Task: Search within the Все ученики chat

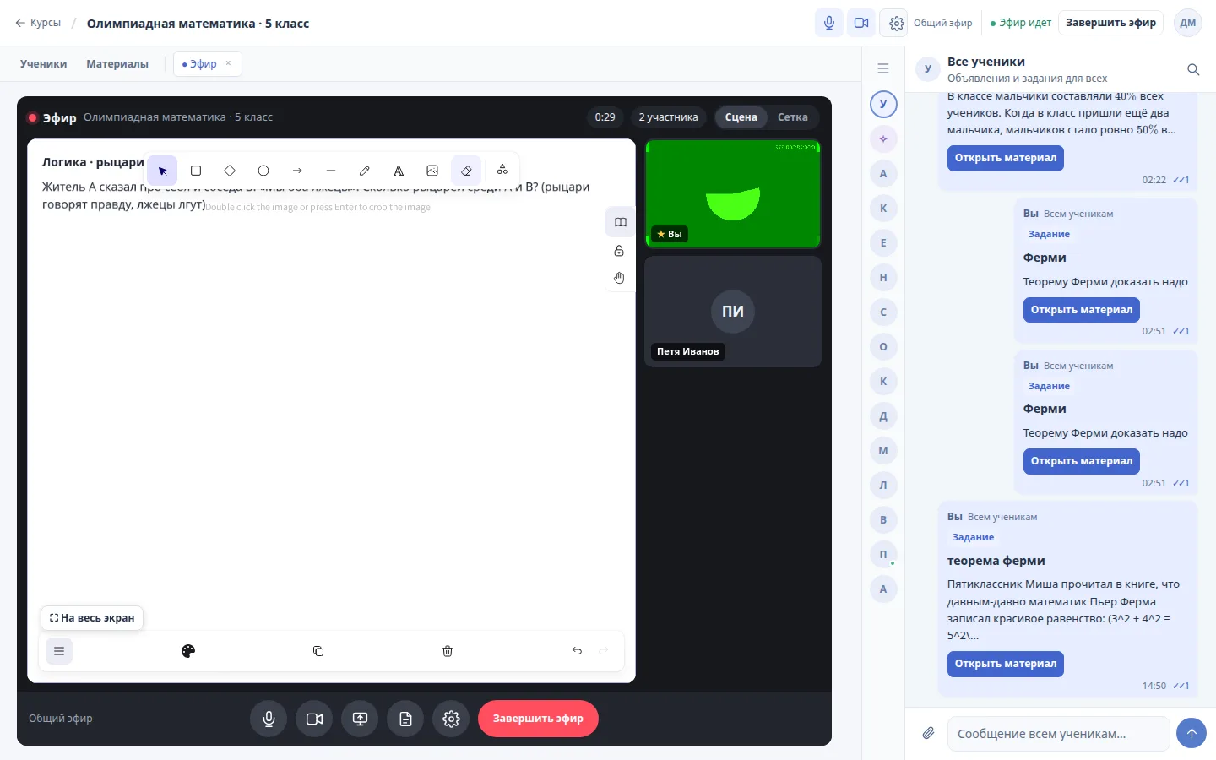Action: coord(1193,69)
